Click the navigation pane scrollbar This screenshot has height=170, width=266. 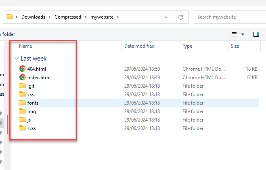coord(7,125)
